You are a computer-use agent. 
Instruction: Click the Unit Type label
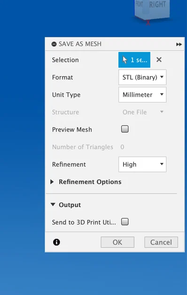point(66,95)
